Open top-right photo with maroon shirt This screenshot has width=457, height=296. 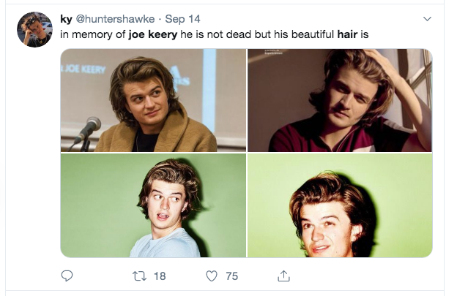coord(339,100)
